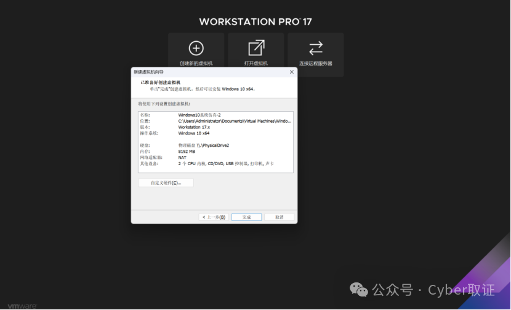Click the 连接远程服务器 label

[316, 63]
